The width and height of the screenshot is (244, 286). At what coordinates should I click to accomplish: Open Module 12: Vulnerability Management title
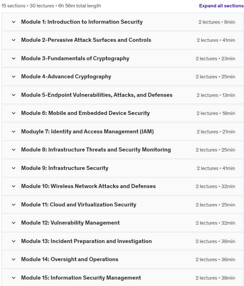(x=70, y=223)
